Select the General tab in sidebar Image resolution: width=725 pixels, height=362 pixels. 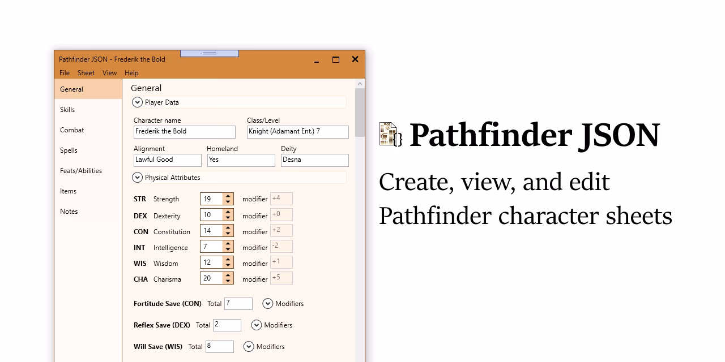88,89
